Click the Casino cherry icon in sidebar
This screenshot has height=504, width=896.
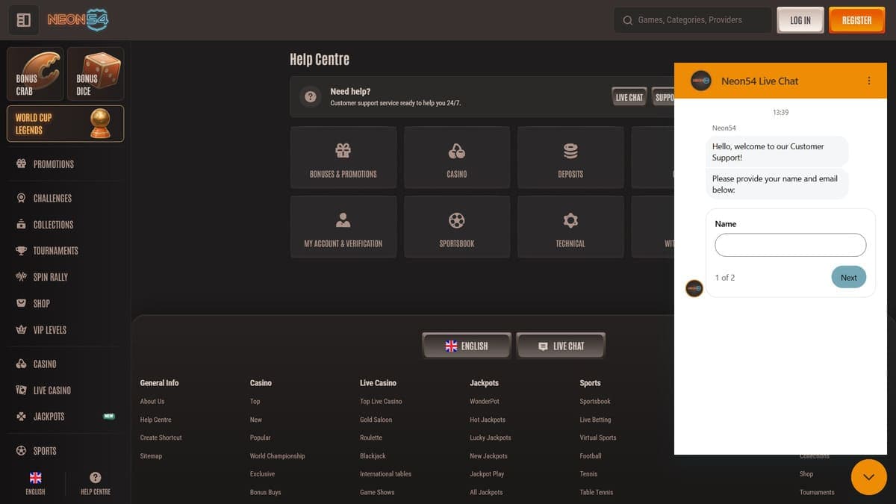[x=21, y=364]
